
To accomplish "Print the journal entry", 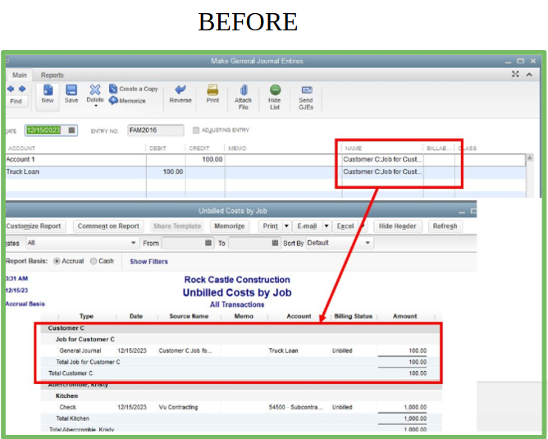I will tap(212, 94).
